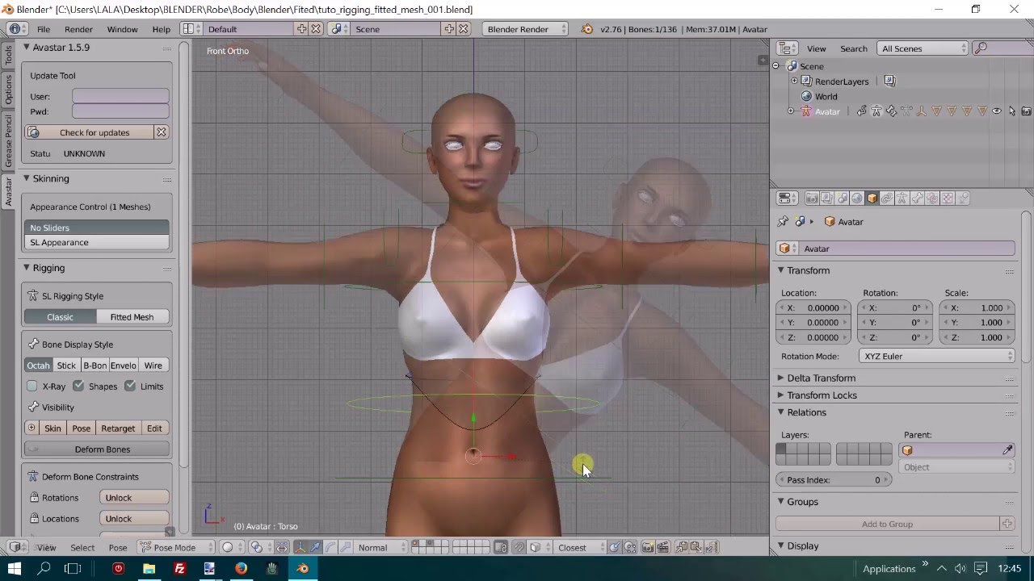This screenshot has width=1034, height=581.
Task: Open the Blender Render engine dropdown
Action: [x=526, y=29]
